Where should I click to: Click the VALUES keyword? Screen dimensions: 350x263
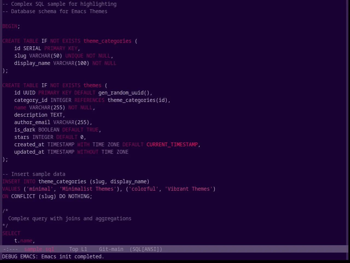11,189
